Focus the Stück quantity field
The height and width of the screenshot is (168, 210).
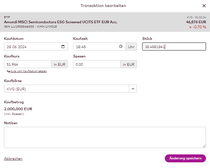tap(174, 47)
